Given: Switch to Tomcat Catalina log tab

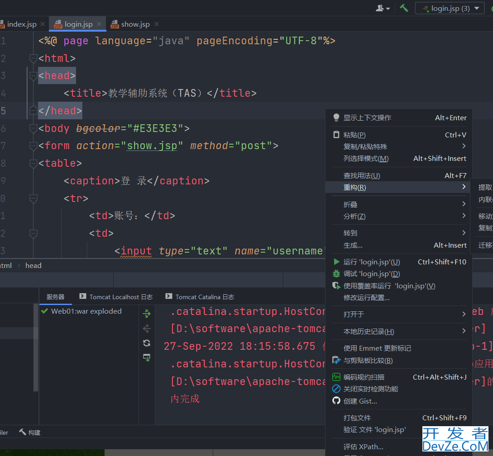Looking at the screenshot, I should (x=200, y=297).
